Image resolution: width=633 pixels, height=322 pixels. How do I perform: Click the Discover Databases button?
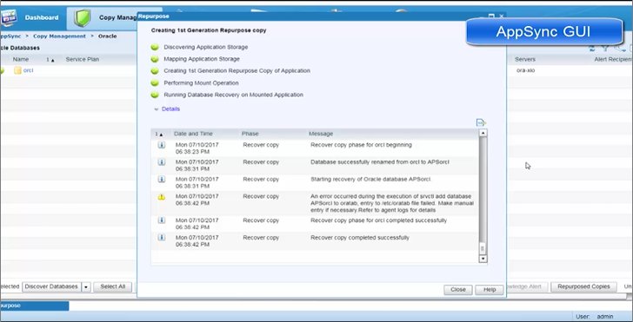click(51, 286)
